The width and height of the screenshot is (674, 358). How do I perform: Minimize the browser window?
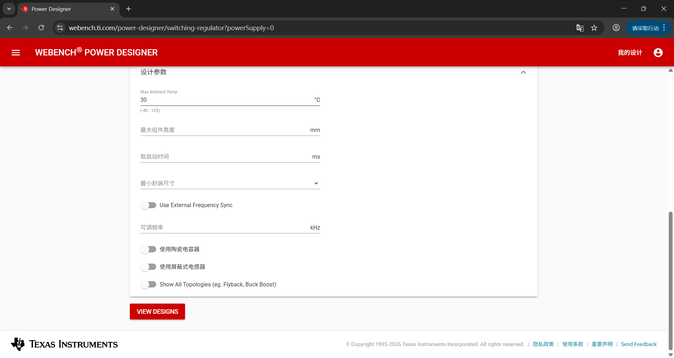click(624, 9)
